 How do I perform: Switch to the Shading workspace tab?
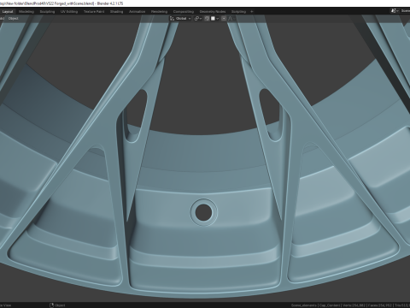coord(117,12)
